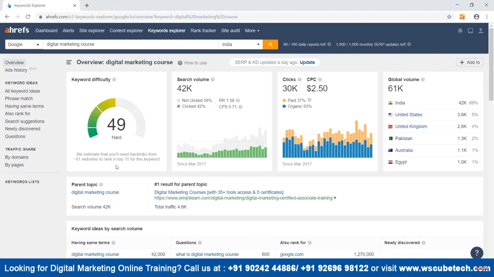Click the Update link for SERP data
This screenshot has height=277, width=494.
click(307, 62)
